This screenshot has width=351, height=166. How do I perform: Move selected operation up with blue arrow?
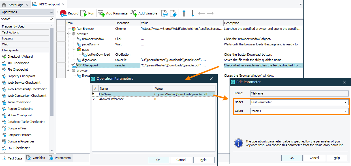click(184, 13)
